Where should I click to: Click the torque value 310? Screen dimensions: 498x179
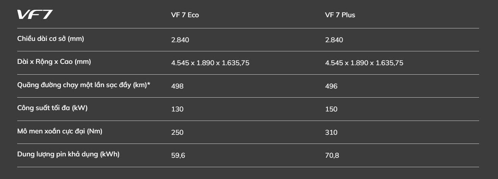(x=331, y=132)
